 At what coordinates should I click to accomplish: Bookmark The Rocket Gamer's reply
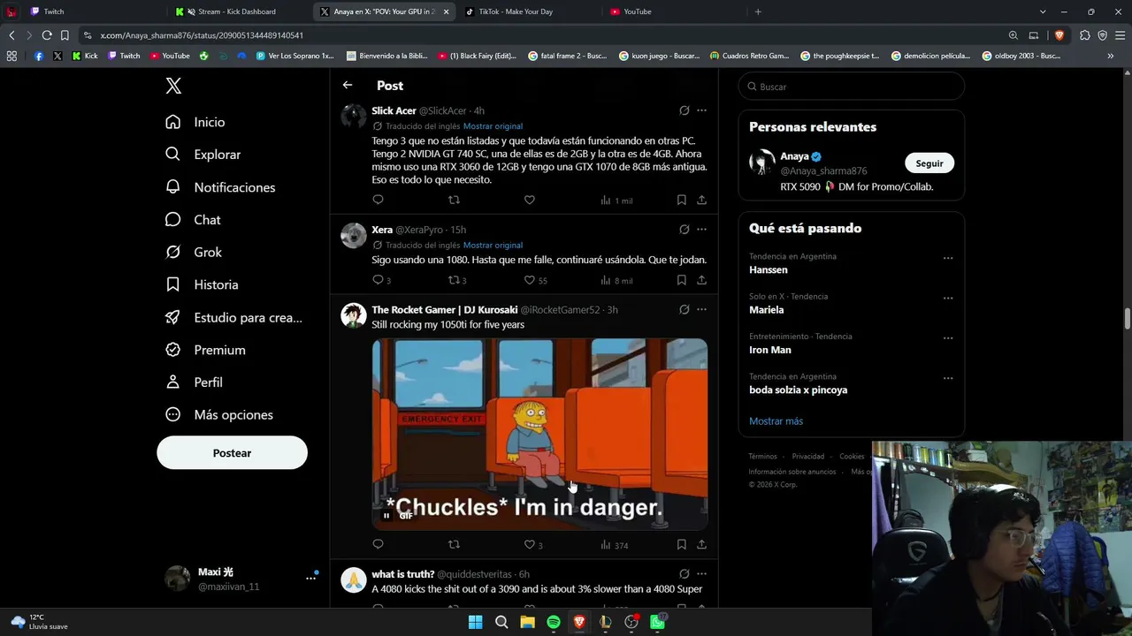pos(681,544)
